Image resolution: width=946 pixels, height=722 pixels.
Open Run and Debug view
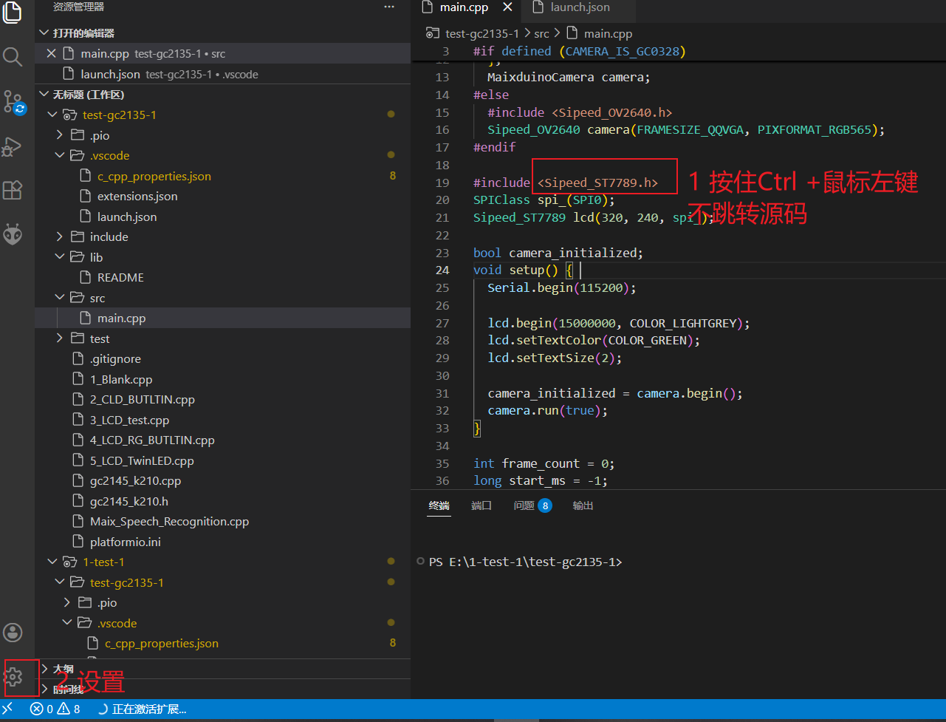[x=13, y=146]
